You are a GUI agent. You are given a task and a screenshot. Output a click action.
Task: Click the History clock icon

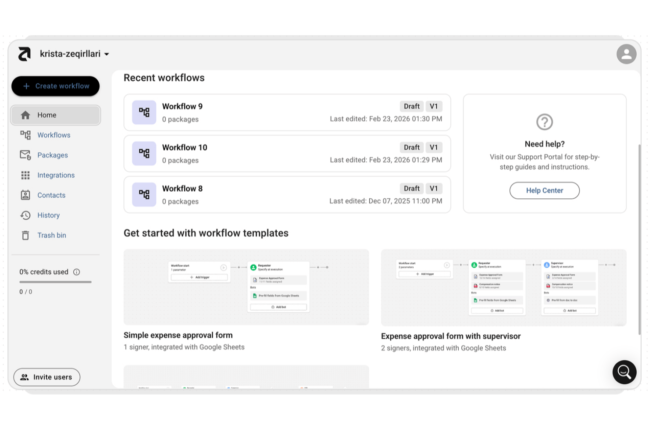coord(25,215)
